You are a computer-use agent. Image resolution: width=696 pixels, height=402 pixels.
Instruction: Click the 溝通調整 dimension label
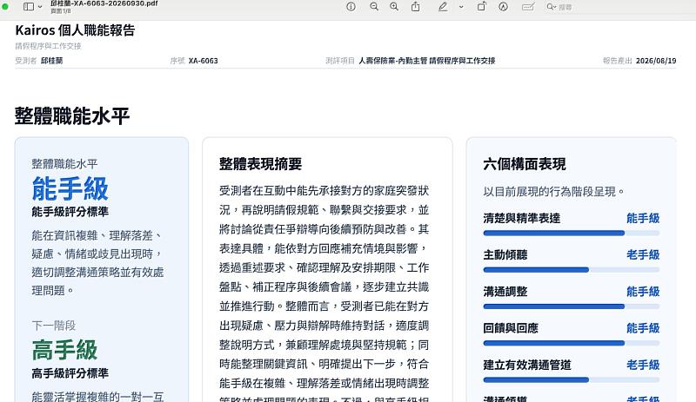pos(505,292)
